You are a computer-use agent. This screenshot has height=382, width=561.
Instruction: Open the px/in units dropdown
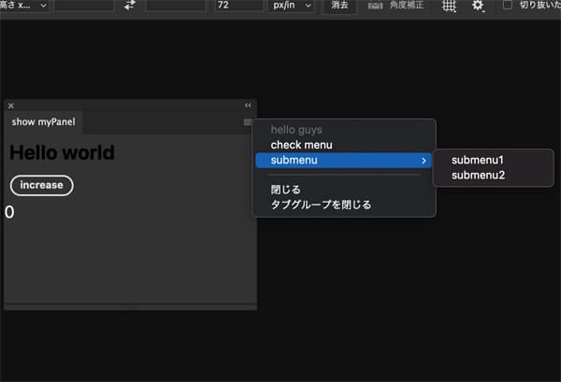click(291, 6)
